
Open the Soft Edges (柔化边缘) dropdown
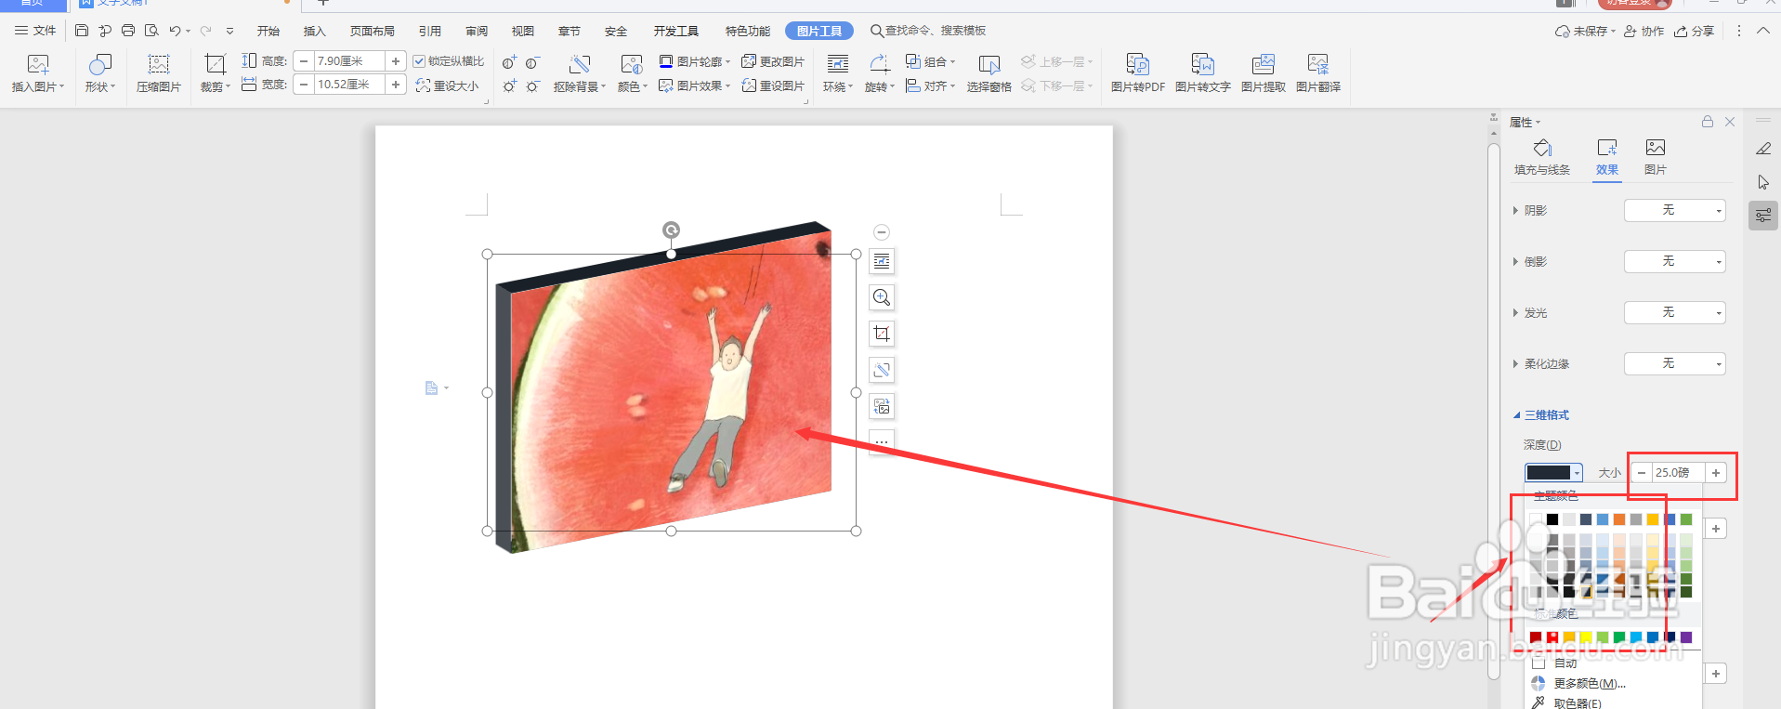coord(1674,364)
